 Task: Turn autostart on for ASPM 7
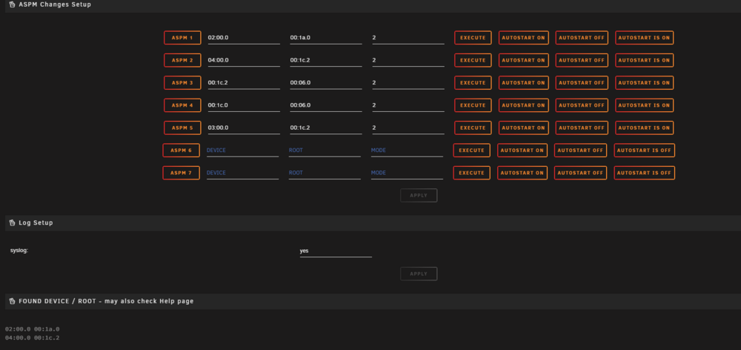[x=522, y=173]
